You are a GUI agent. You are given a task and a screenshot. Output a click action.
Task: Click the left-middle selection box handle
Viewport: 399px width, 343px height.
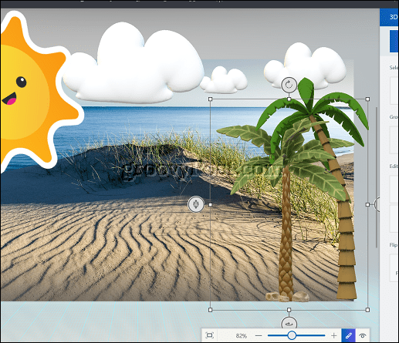coord(211,204)
